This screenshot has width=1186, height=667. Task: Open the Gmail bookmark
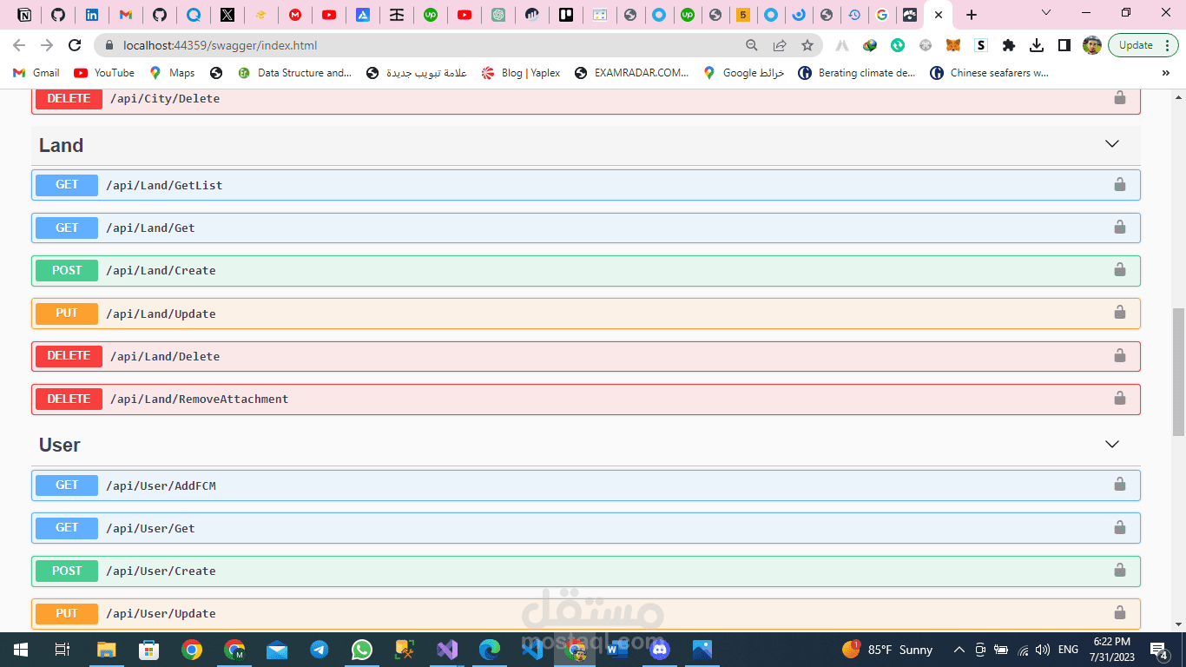(36, 73)
